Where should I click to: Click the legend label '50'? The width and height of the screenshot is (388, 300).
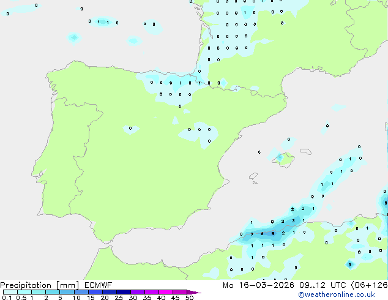(189, 298)
